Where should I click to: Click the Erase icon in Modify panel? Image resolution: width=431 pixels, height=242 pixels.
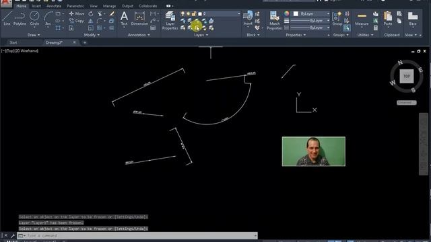click(x=112, y=13)
